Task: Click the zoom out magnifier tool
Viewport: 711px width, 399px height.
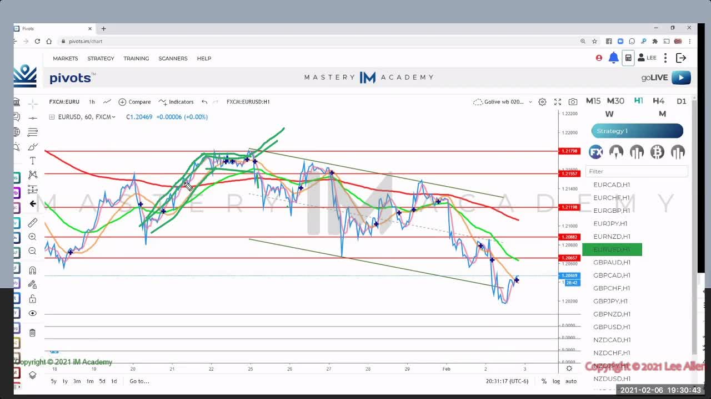Action: (x=33, y=251)
